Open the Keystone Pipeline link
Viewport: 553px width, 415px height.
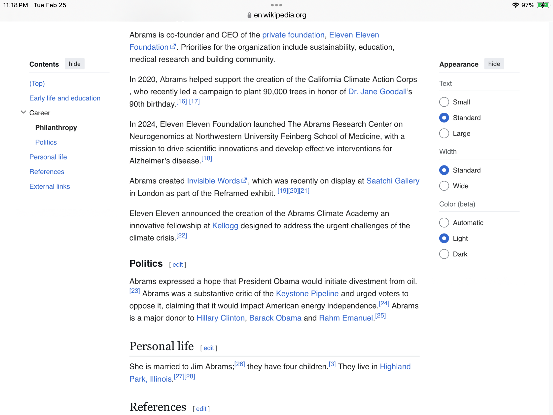tap(307, 294)
